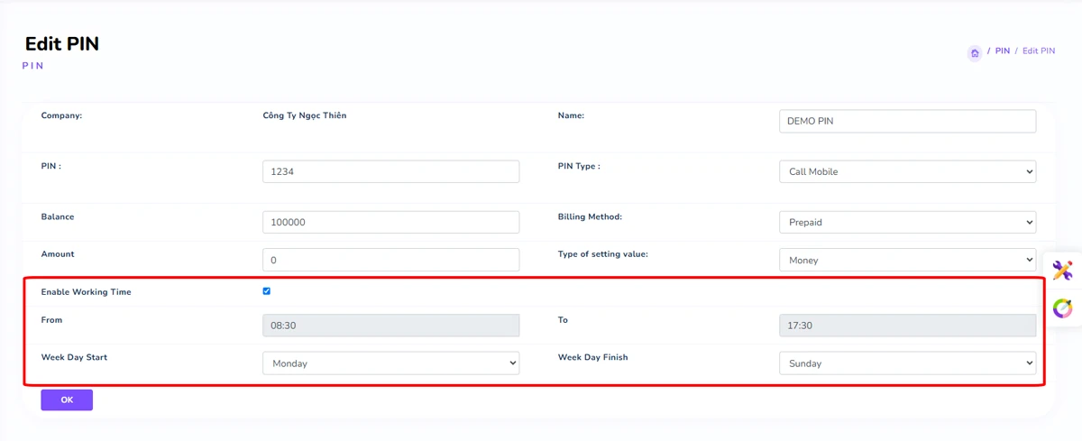This screenshot has width=1082, height=441.
Task: Expand the Week Day Finish dropdown
Action: pyautogui.click(x=906, y=363)
